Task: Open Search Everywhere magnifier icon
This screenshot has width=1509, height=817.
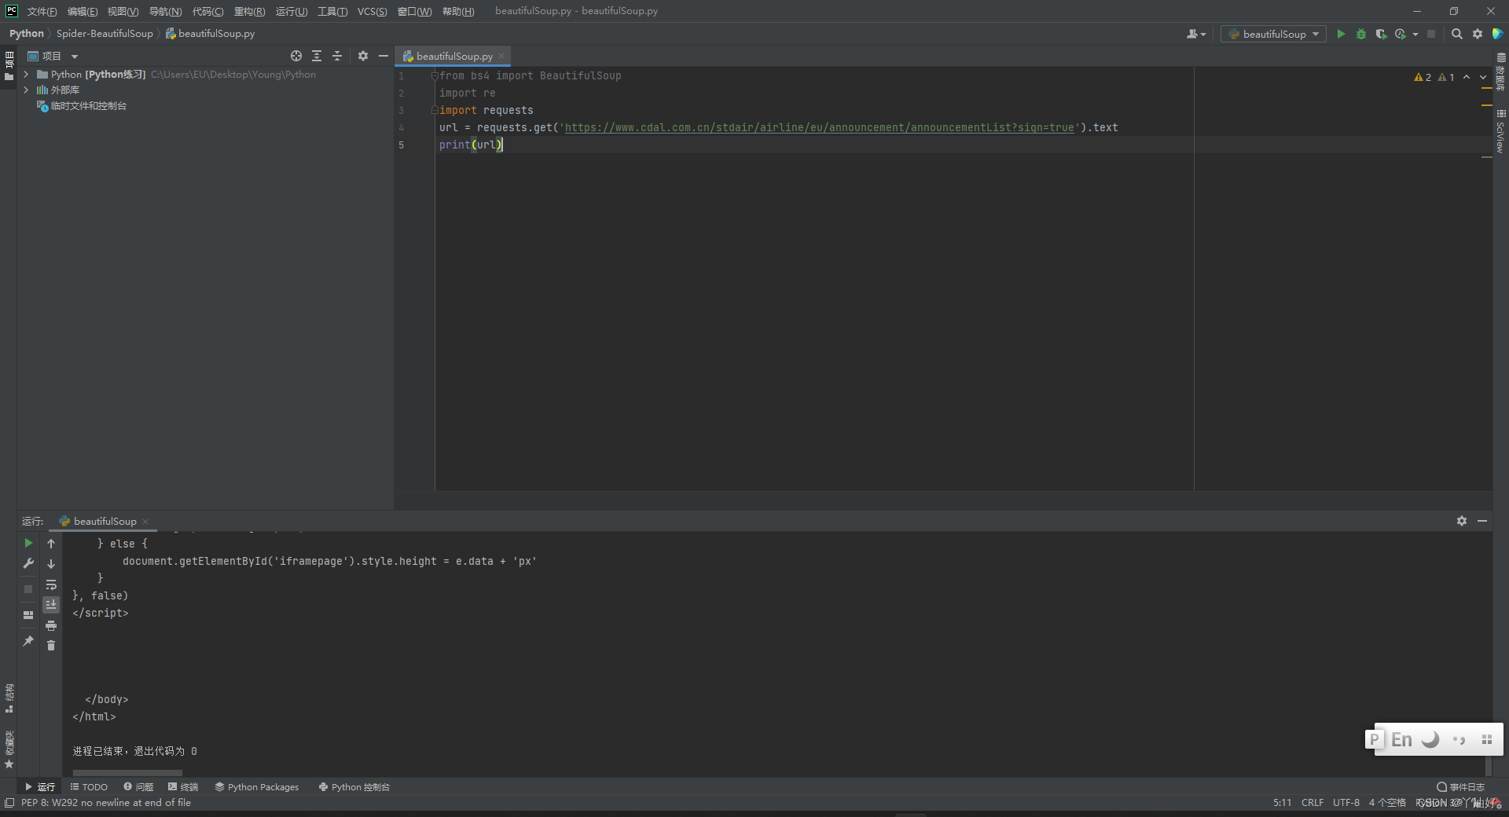Action: point(1456,34)
